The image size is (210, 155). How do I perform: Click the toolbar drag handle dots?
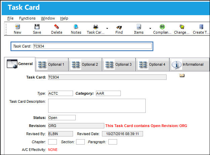pyautogui.click(x=6, y=29)
